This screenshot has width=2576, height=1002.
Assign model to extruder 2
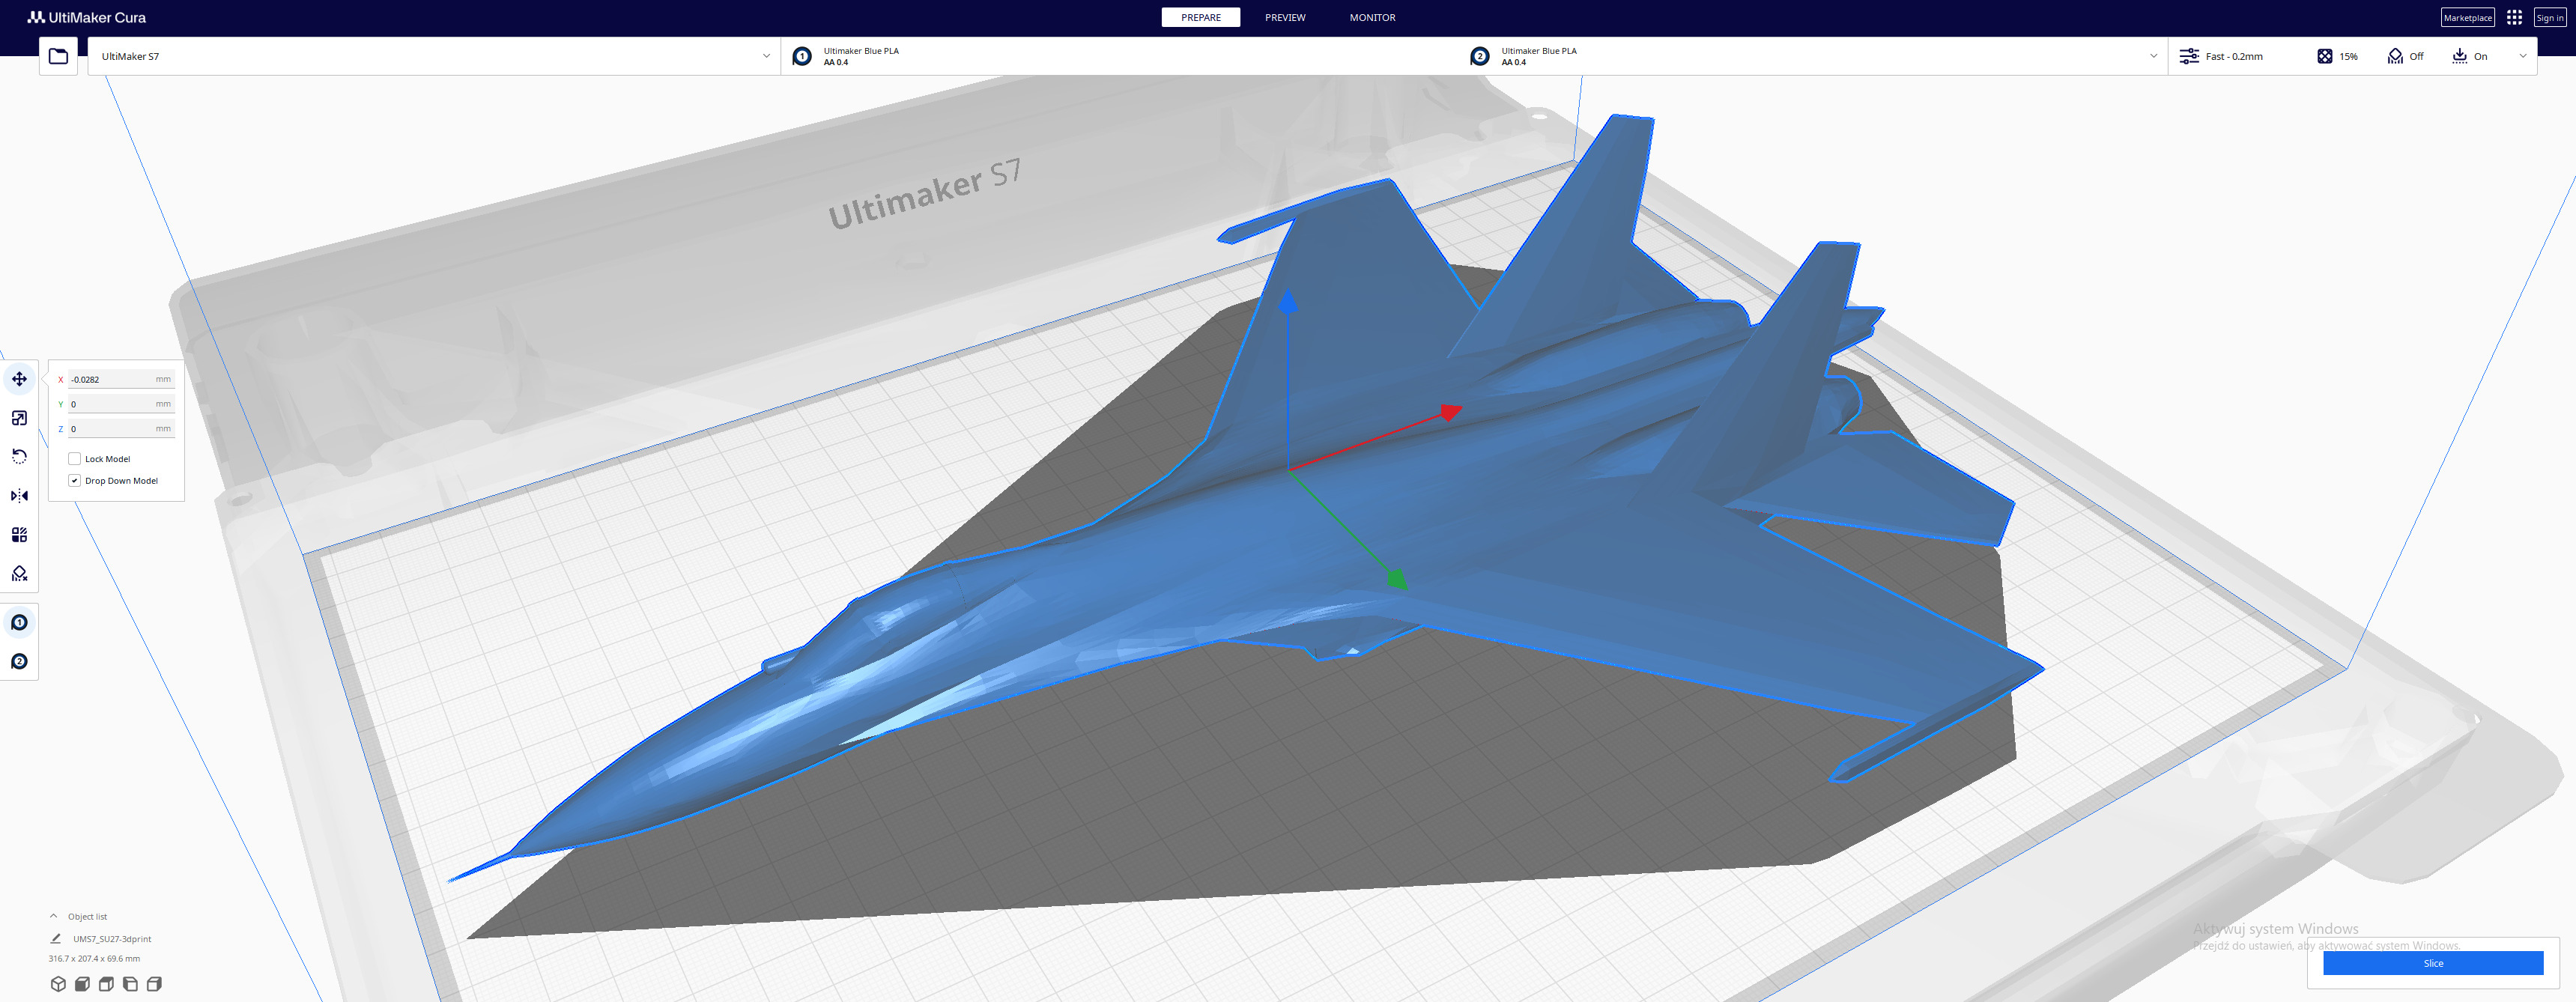click(x=19, y=662)
